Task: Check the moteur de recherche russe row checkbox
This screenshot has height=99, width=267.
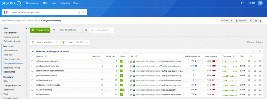Action: pos(33,85)
